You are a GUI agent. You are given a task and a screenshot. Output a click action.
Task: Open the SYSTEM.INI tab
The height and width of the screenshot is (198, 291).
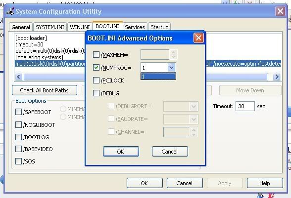(x=49, y=27)
